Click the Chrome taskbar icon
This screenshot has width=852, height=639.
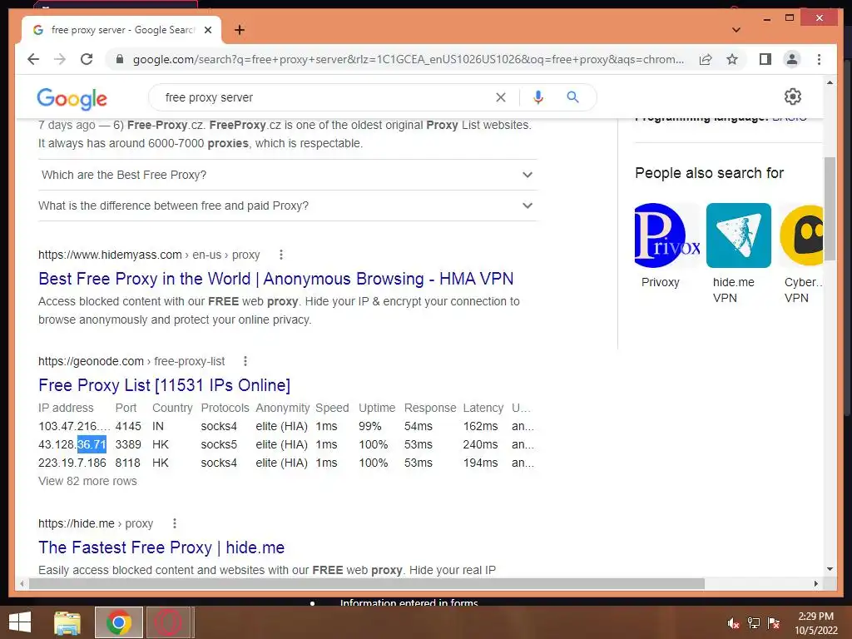[x=118, y=622]
